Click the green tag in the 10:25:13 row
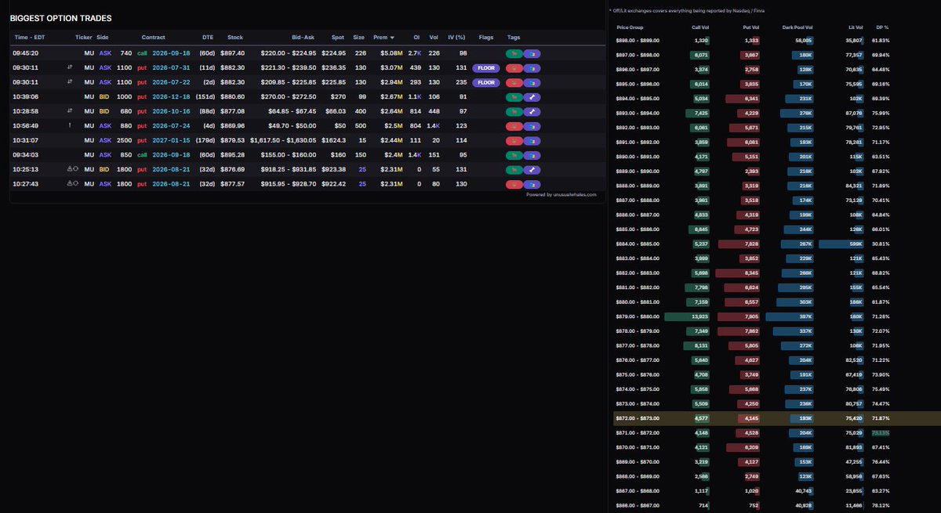The height and width of the screenshot is (513, 941). (514, 169)
